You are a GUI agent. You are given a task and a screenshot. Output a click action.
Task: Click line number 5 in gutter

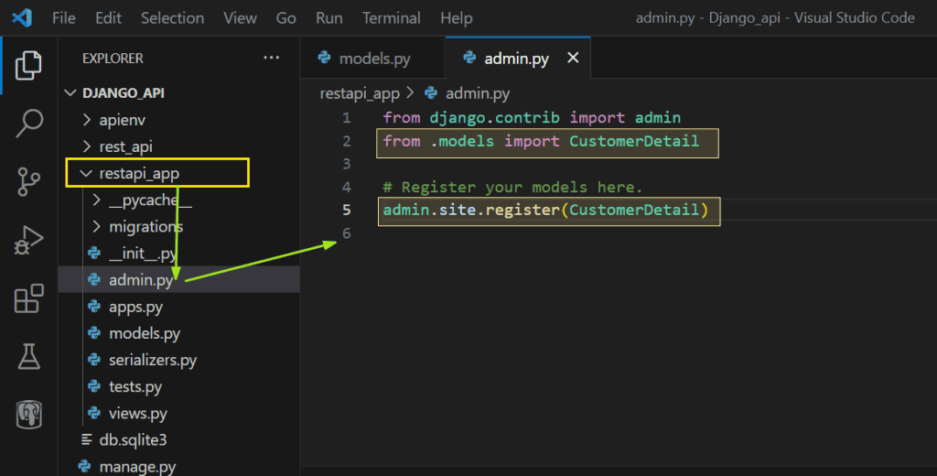point(347,210)
